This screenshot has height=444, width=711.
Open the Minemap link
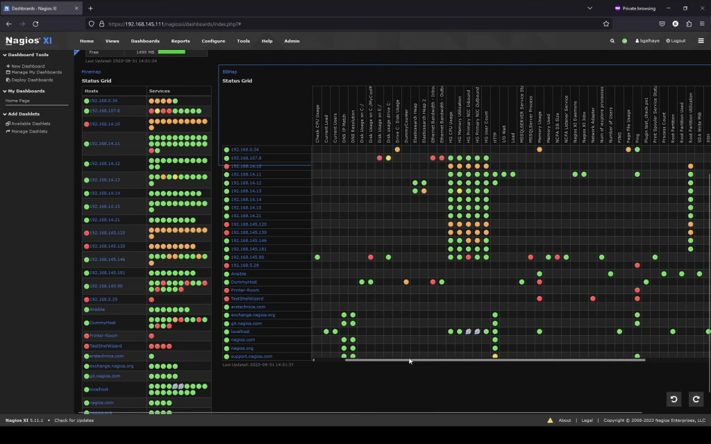[x=90, y=71]
